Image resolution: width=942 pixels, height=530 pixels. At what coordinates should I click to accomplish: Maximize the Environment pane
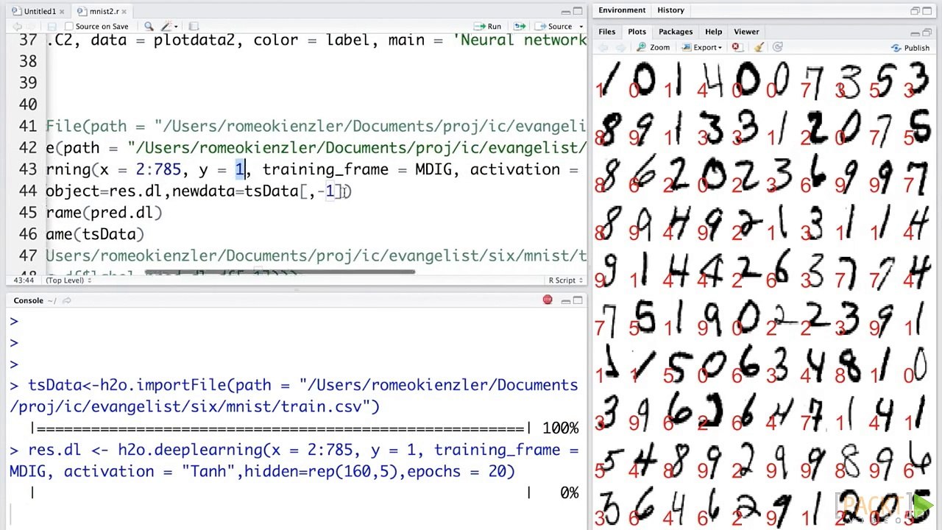click(928, 11)
